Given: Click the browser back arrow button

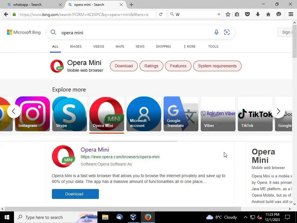Looking at the screenshot, I should [6, 14].
